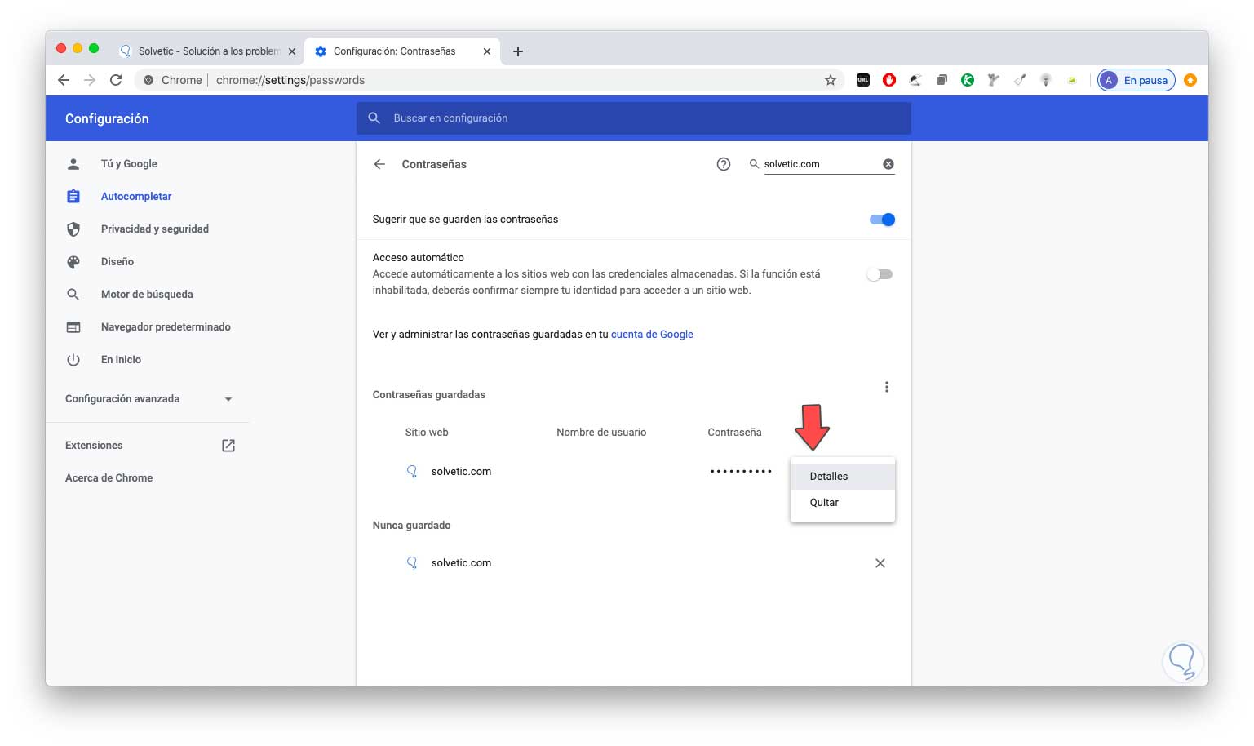
Task: Choose 'Detalles' from the password menu
Action: [x=843, y=477]
